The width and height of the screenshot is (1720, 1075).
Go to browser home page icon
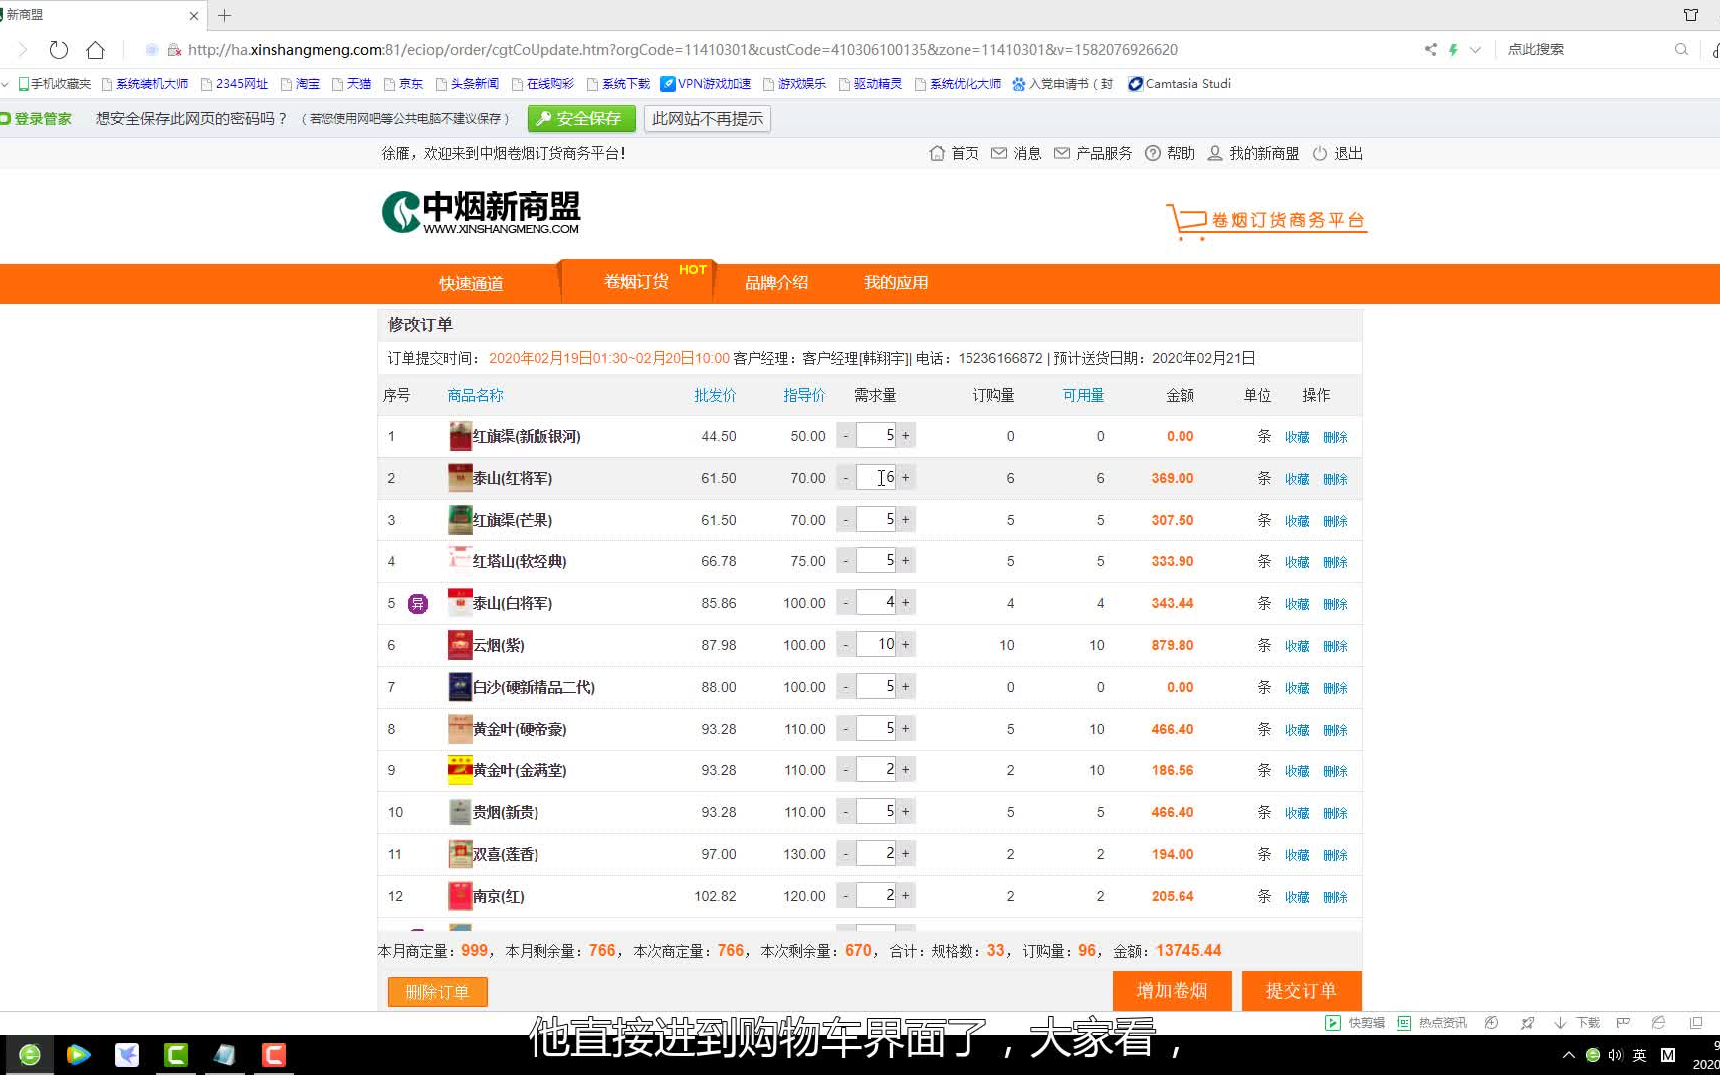(95, 49)
